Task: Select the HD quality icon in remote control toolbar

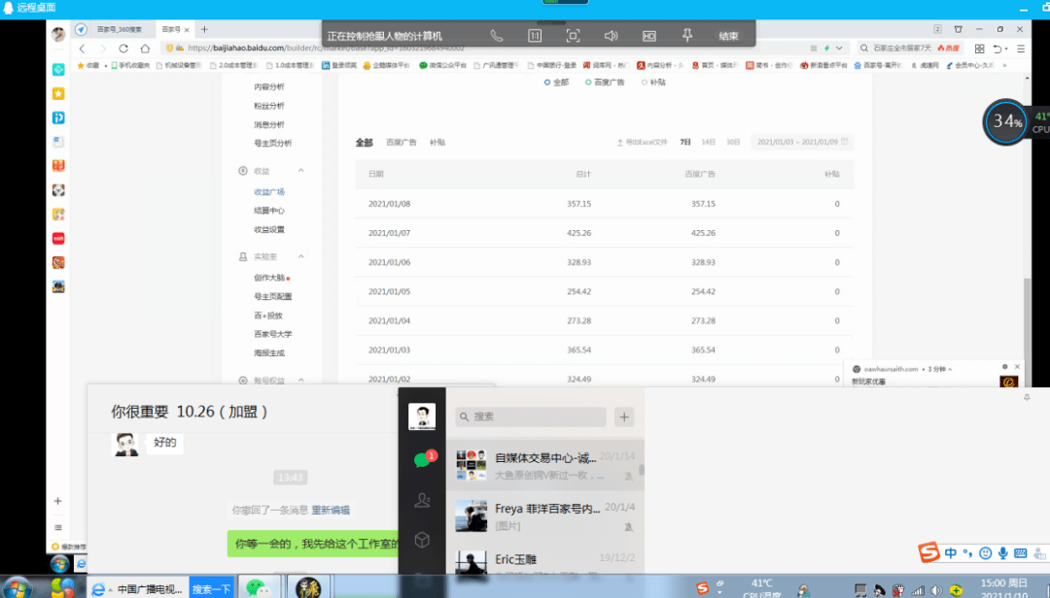Action: (648, 33)
